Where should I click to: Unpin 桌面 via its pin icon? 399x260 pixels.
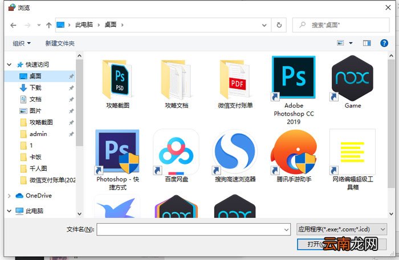click(x=71, y=76)
